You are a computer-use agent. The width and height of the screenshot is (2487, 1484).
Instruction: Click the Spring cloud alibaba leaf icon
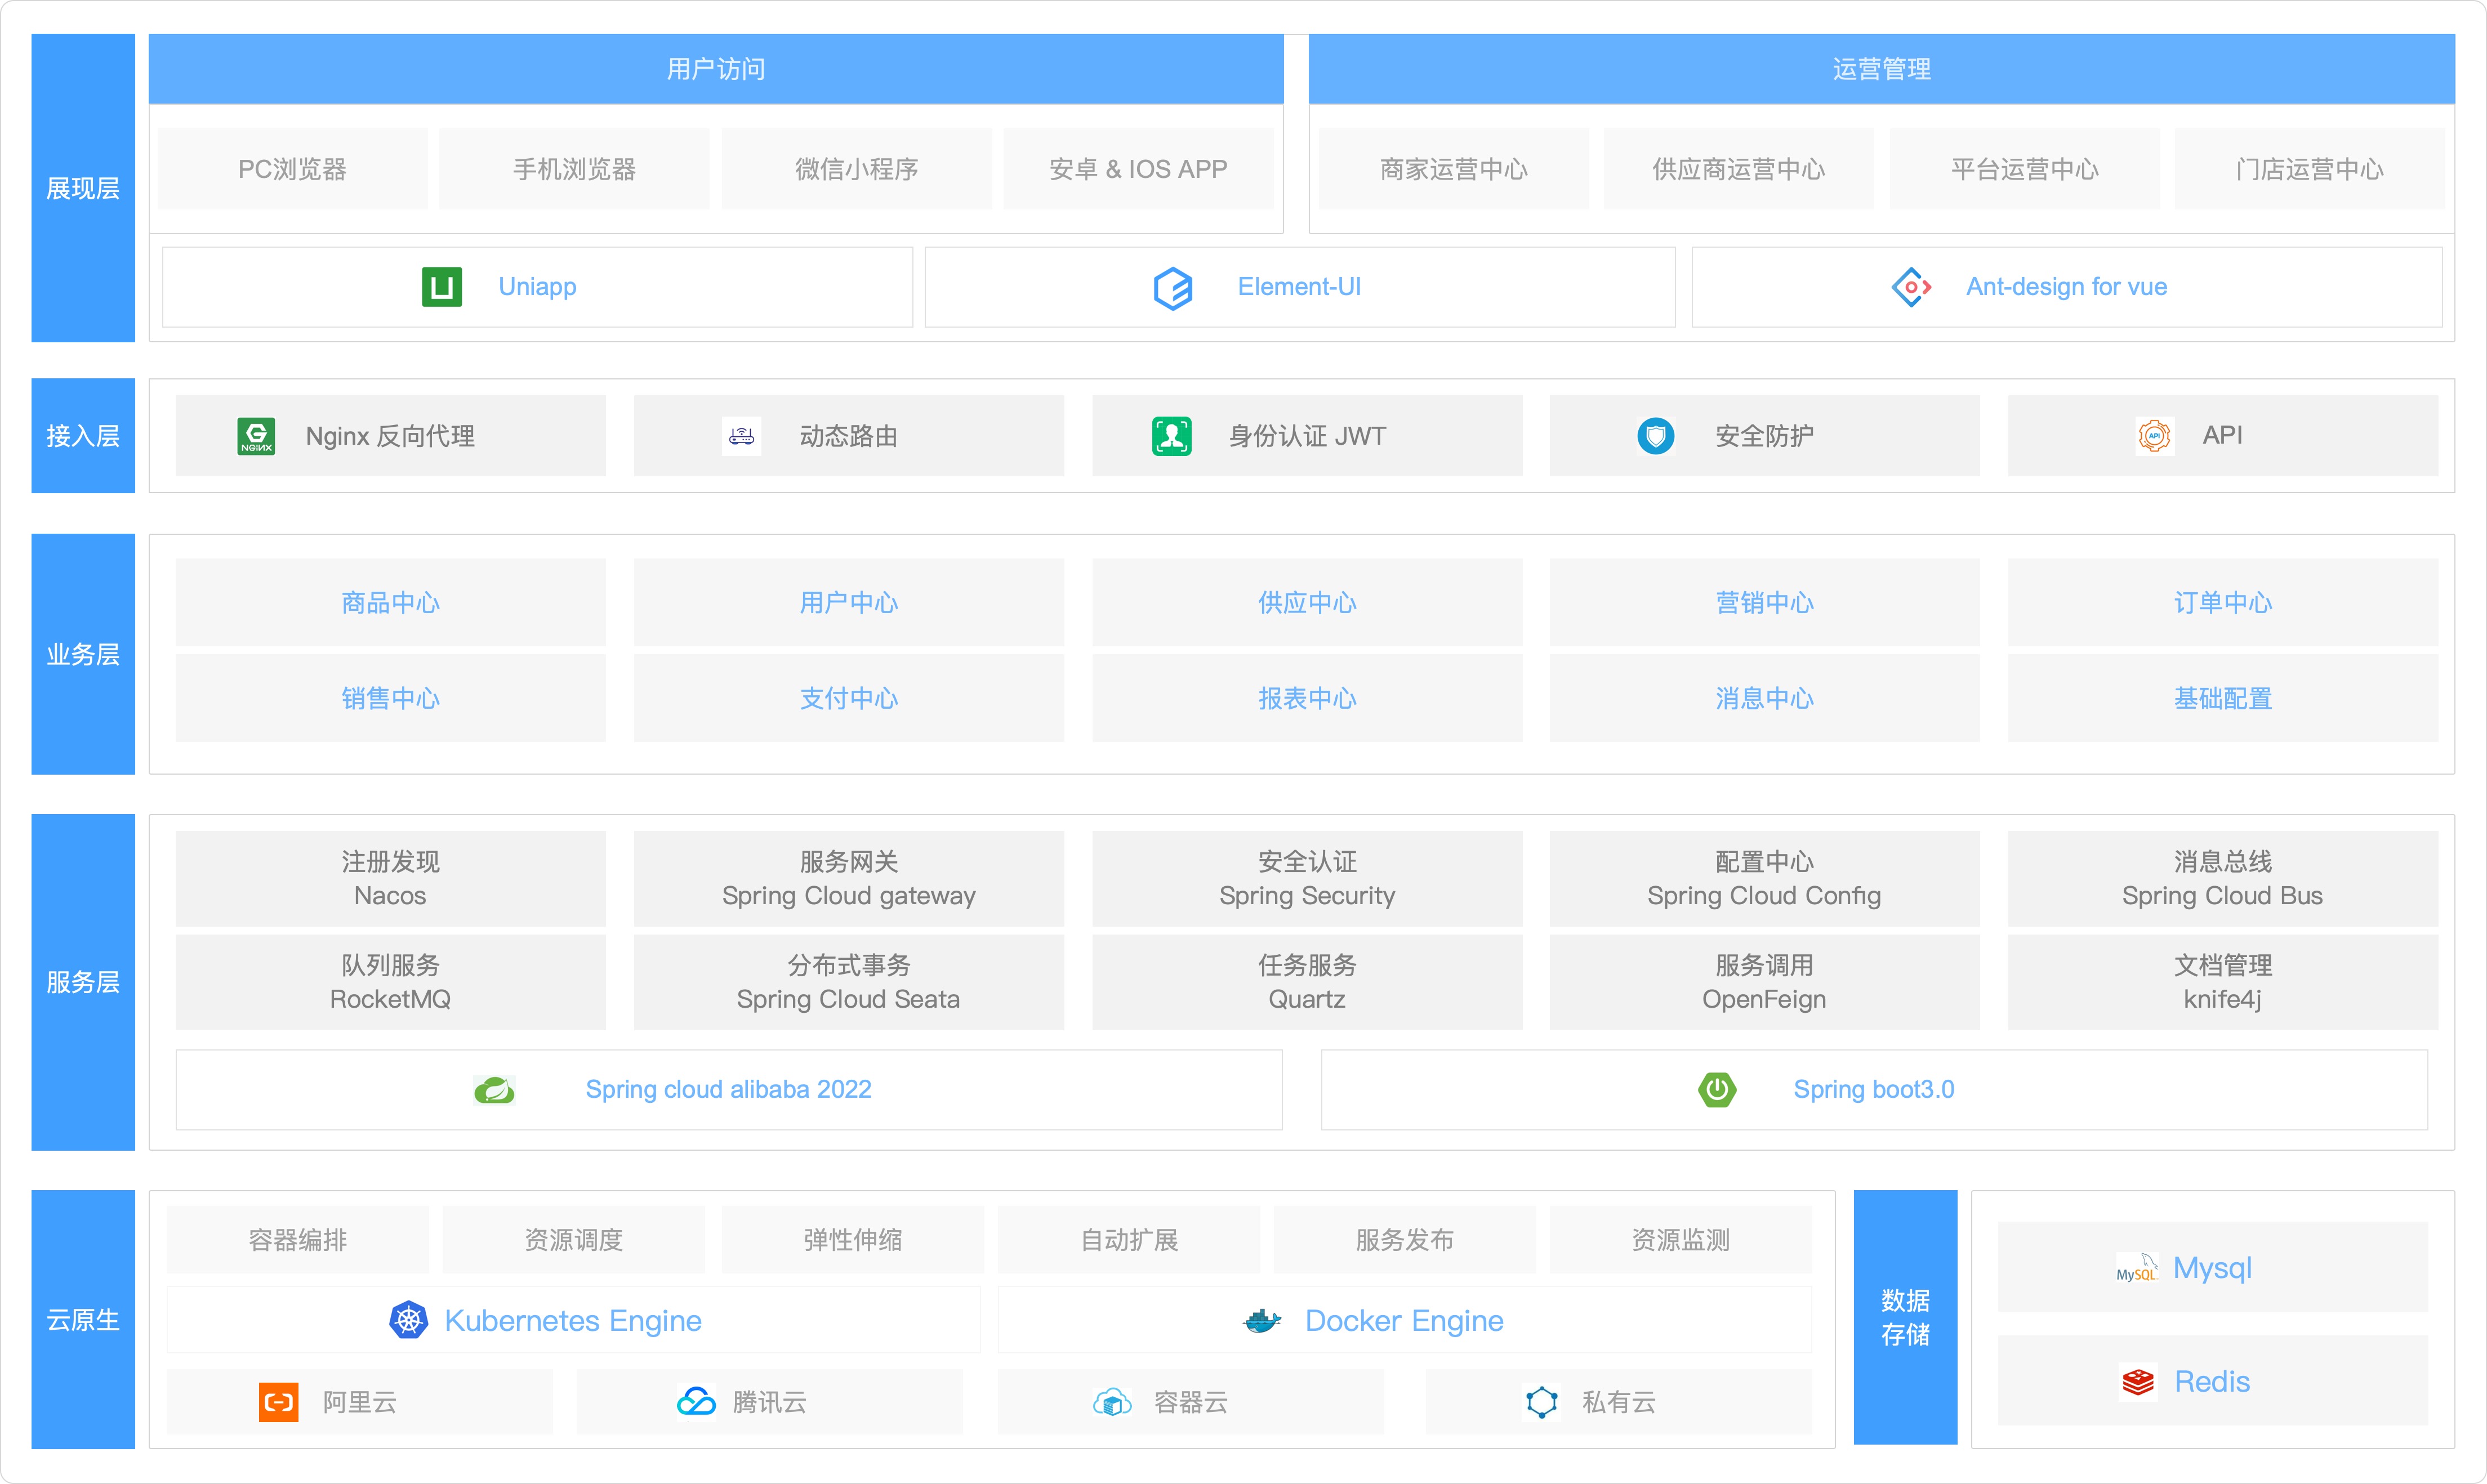494,1090
